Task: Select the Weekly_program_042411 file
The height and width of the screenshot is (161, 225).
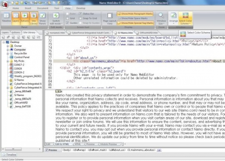Action: point(28,76)
